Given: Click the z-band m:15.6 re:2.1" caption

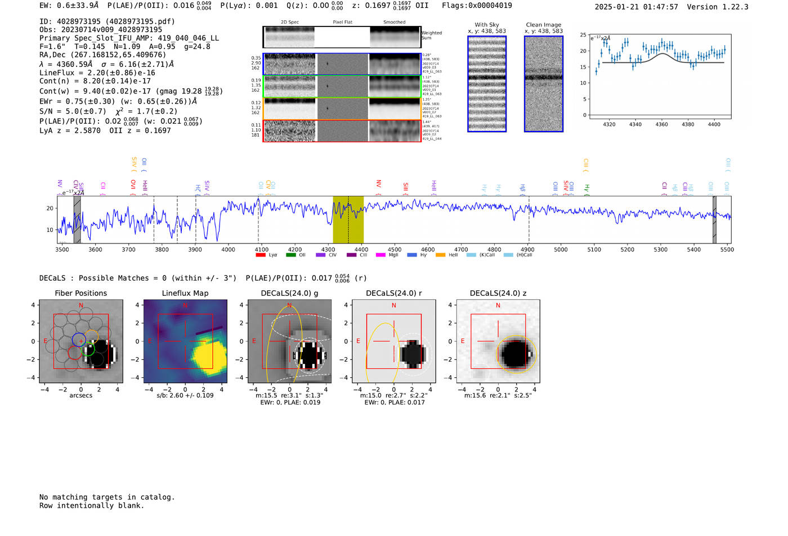Looking at the screenshot, I should click(x=498, y=395).
